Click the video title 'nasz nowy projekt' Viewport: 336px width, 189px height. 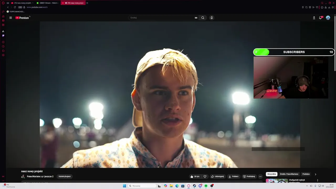[32, 171]
